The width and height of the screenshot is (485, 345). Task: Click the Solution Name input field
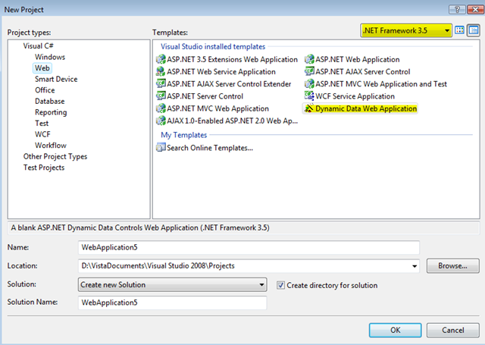pyautogui.click(x=172, y=303)
